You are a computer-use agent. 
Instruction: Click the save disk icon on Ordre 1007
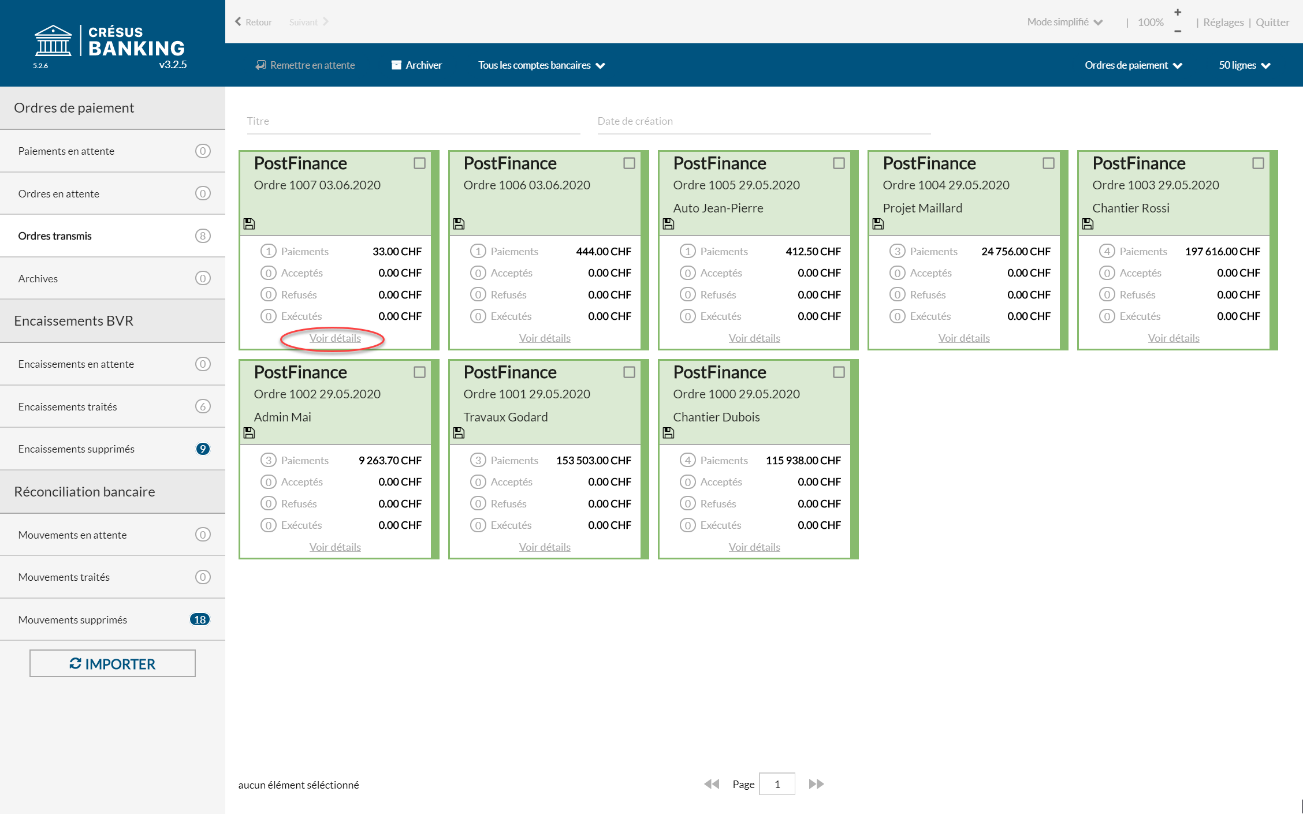pyautogui.click(x=249, y=223)
